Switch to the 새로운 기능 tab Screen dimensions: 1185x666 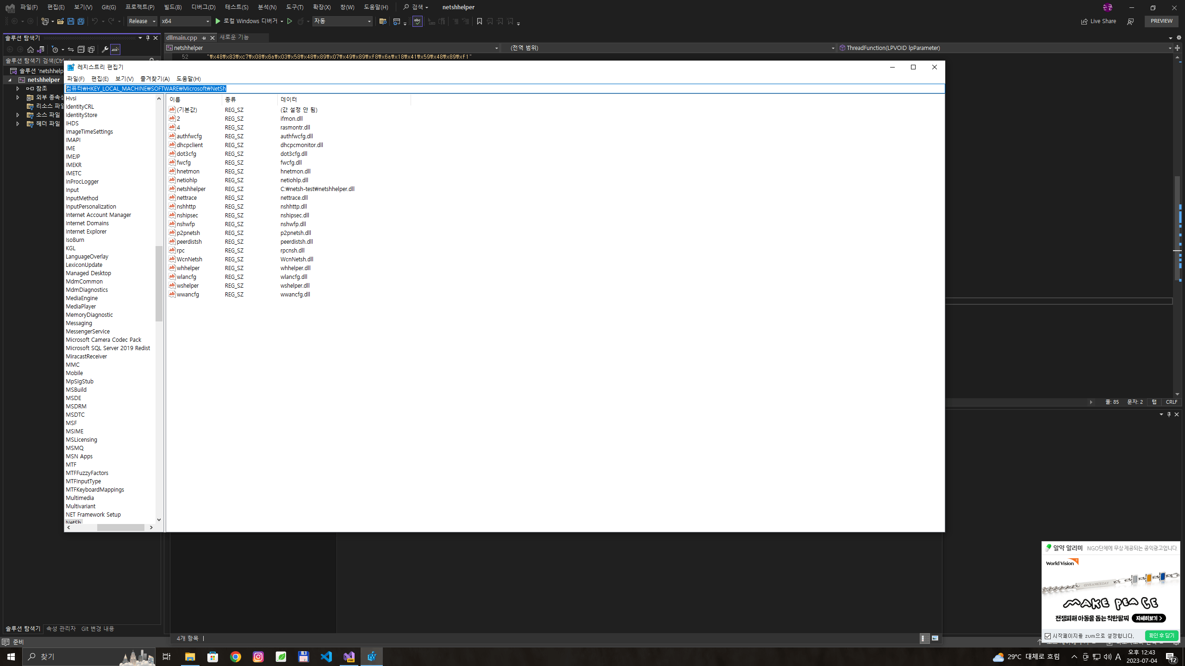coord(234,37)
